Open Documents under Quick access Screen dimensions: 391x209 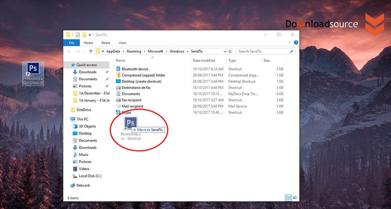[88, 79]
